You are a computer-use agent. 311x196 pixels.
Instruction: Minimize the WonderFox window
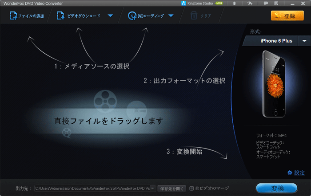point(292,4)
